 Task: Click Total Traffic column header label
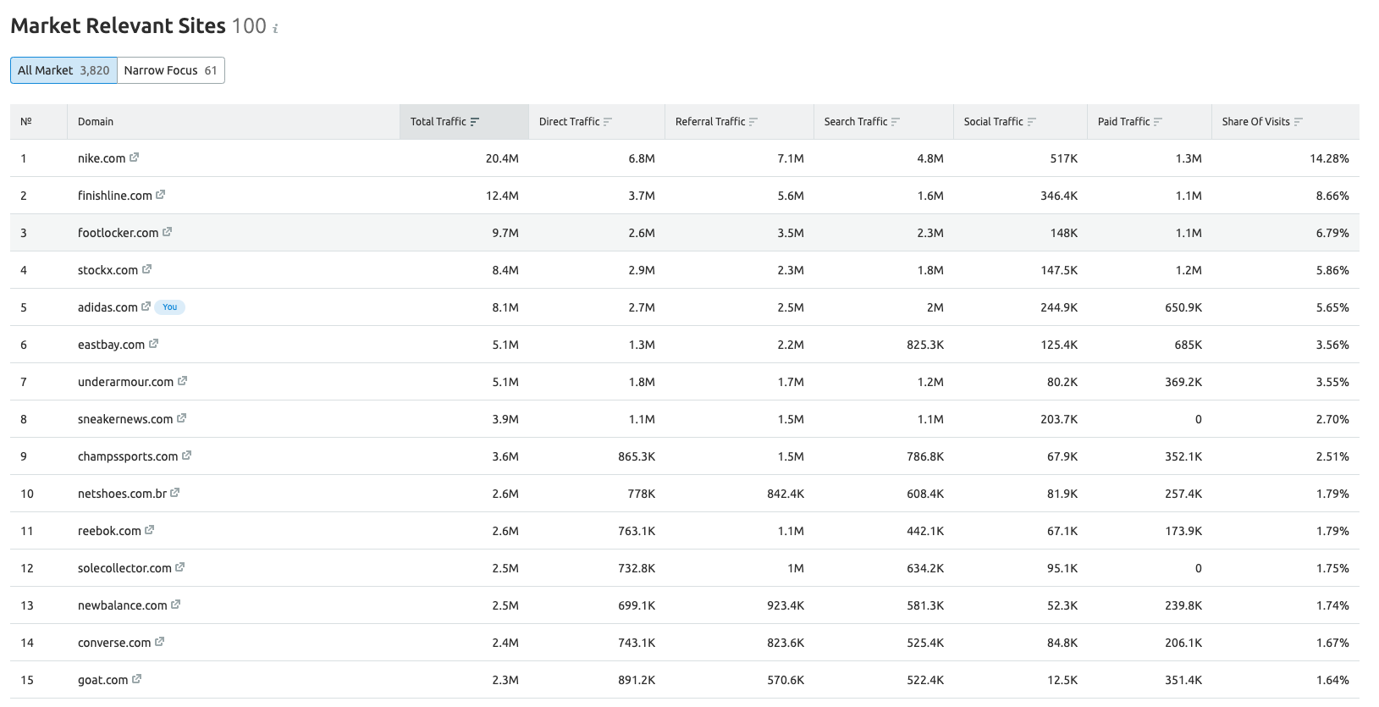438,122
